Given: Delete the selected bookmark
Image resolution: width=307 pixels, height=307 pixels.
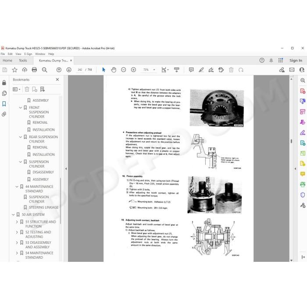Looking at the screenshot, I should click(27, 89).
